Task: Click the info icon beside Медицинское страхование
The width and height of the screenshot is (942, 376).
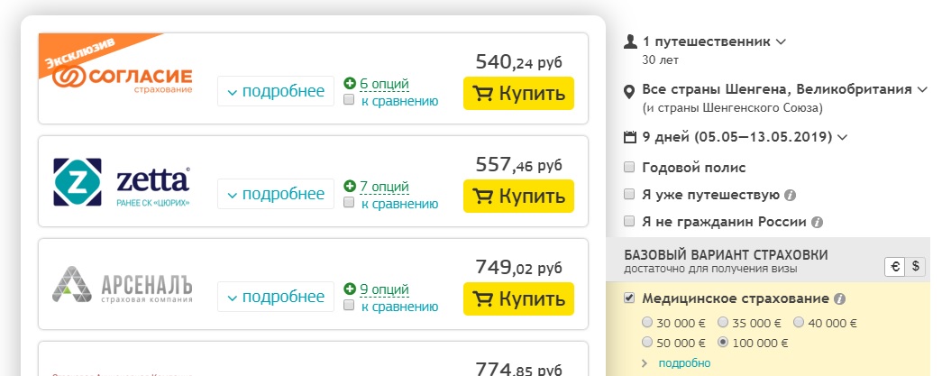Action: (840, 299)
